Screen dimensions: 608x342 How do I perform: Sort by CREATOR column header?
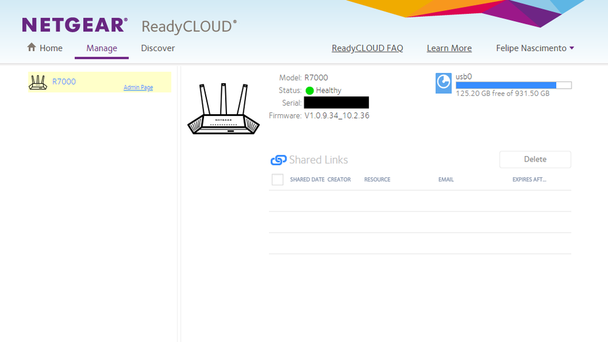click(x=339, y=180)
